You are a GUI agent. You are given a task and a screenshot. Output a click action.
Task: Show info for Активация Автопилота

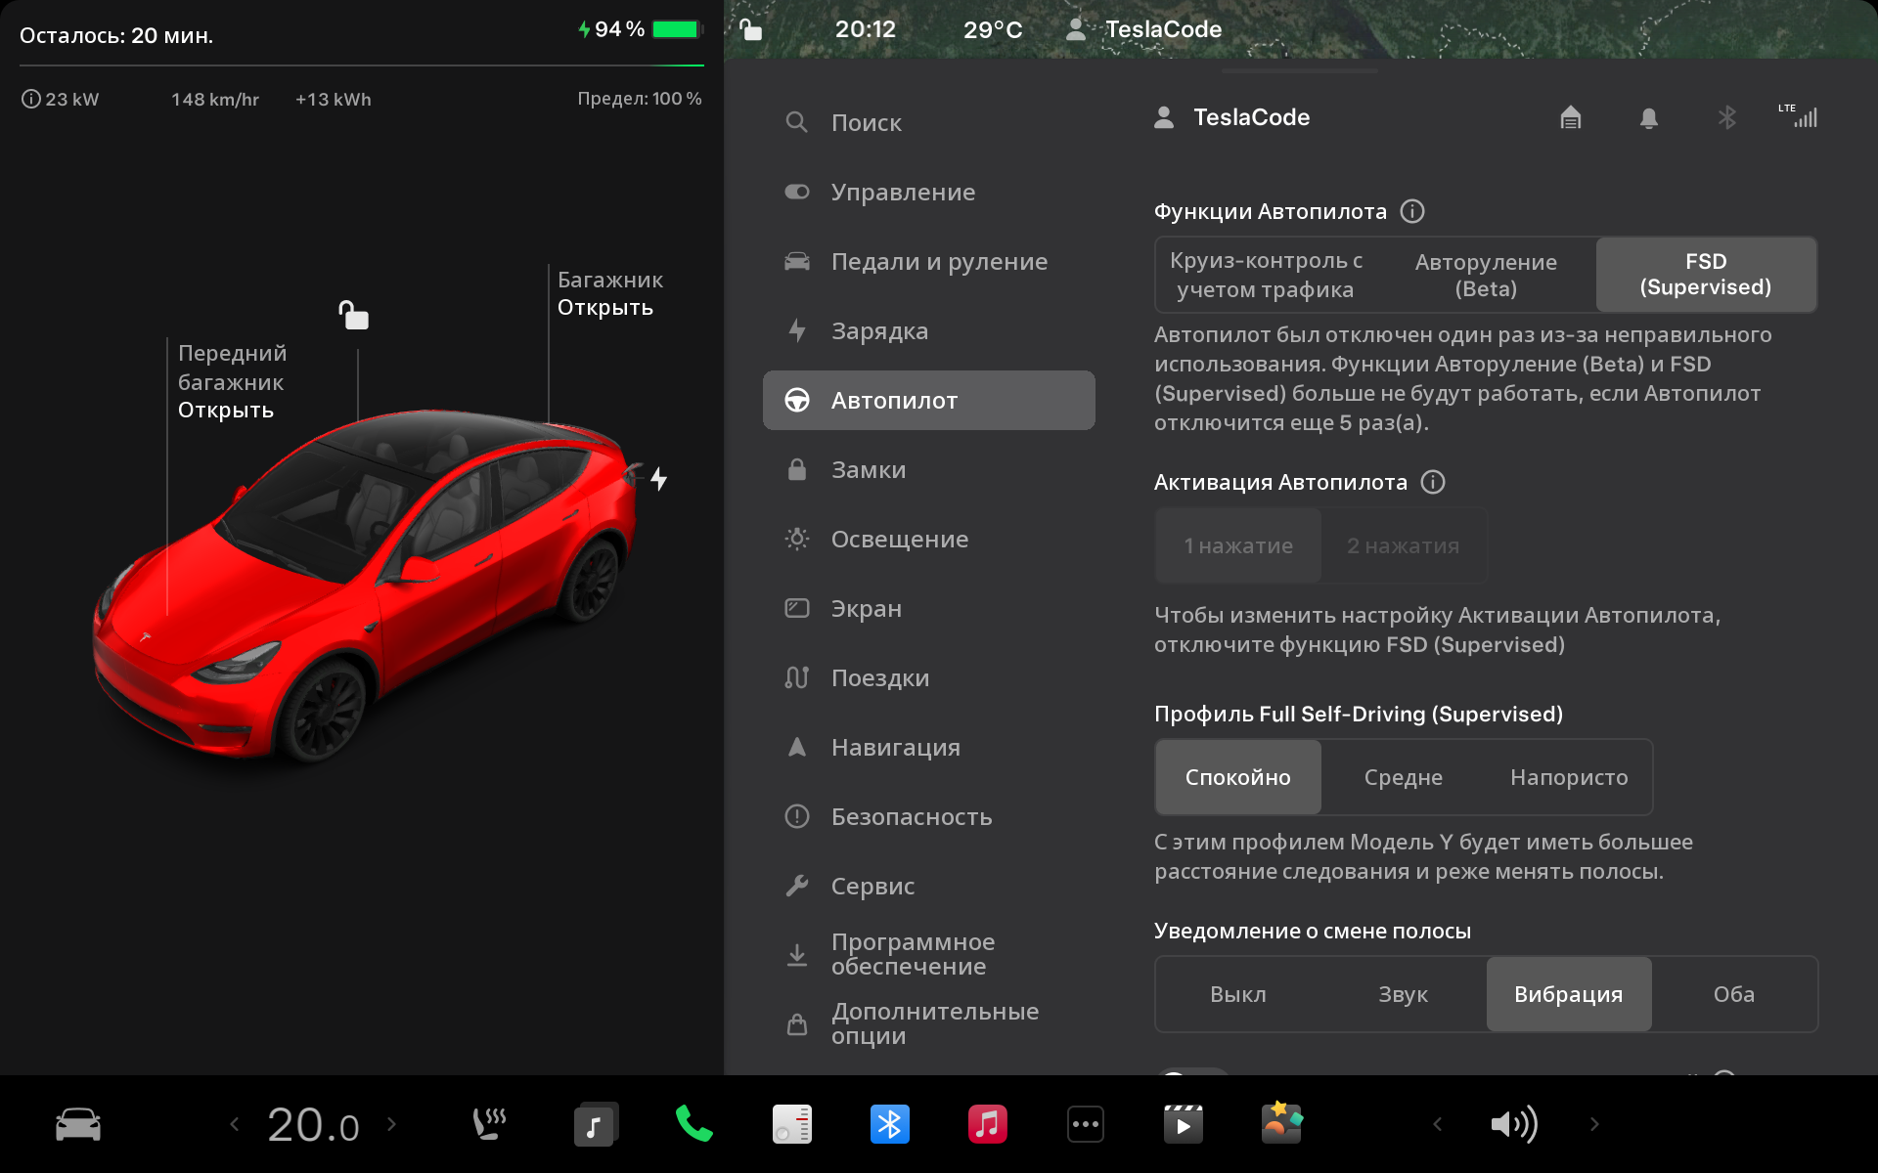[x=1433, y=482]
